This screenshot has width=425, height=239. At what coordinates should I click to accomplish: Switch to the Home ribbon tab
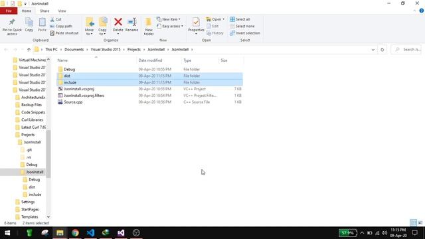click(x=27, y=11)
